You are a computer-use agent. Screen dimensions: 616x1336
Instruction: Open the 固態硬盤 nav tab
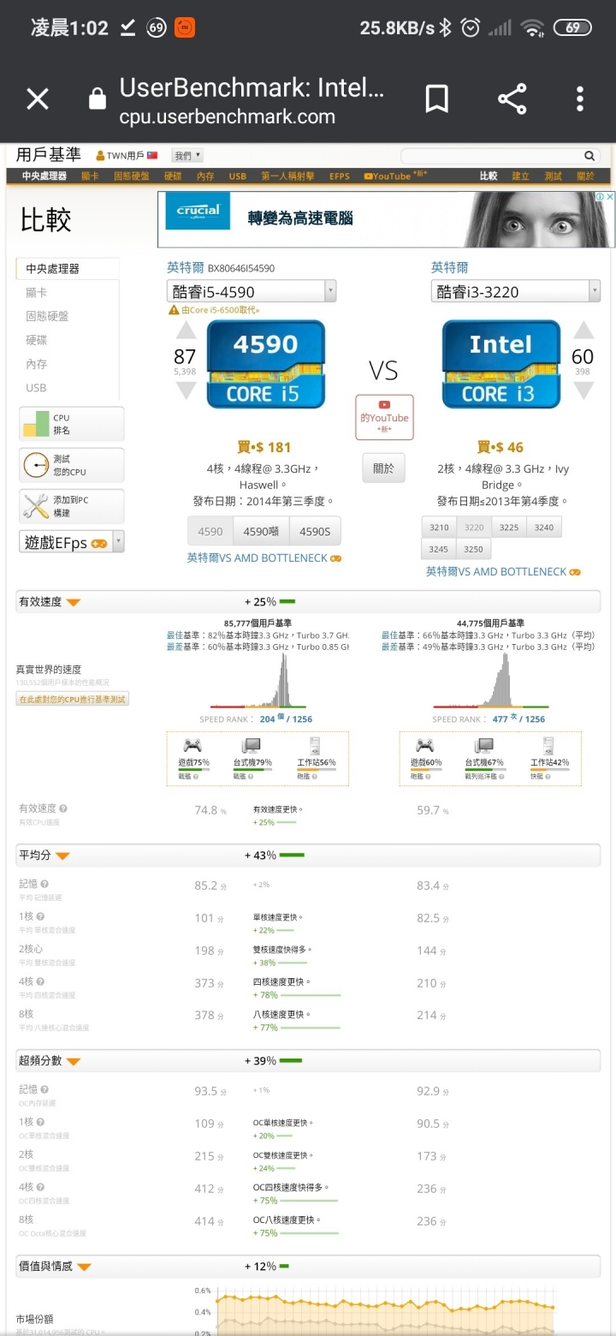132,176
